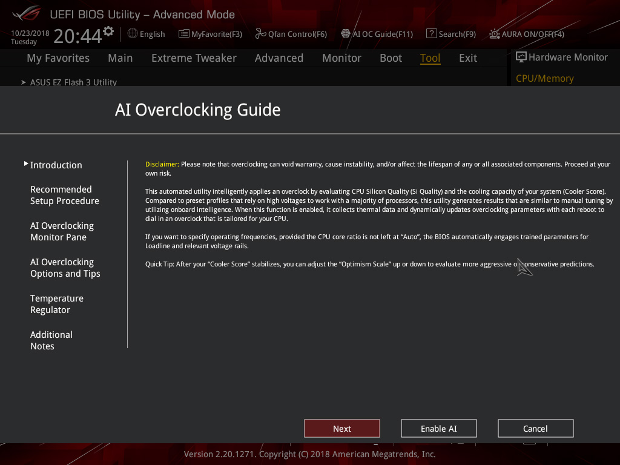620x465 pixels.
Task: Click the Search question-mark icon
Action: [x=431, y=34]
